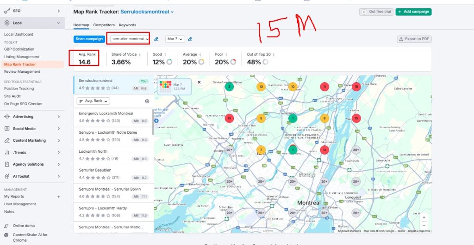Image resolution: width=474 pixels, height=245 pixels.
Task: Select Locksmith North competitor
Action: (113, 155)
